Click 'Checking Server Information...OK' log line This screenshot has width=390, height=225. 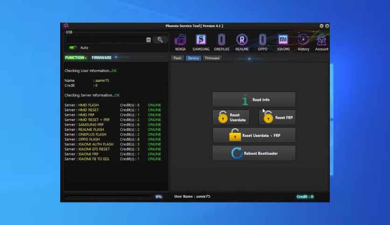[92, 95]
